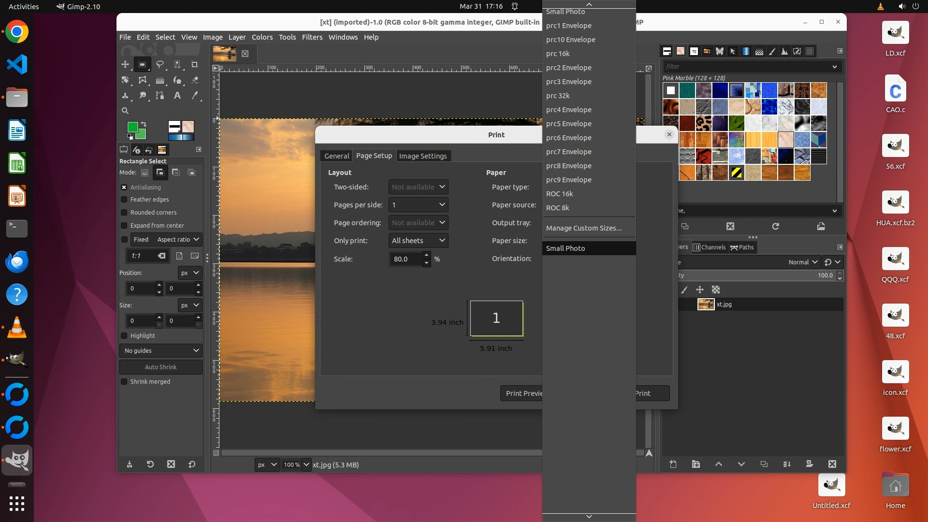Screen dimensions: 928x522
Task: Enable the Feather edges option
Action: (x=124, y=199)
